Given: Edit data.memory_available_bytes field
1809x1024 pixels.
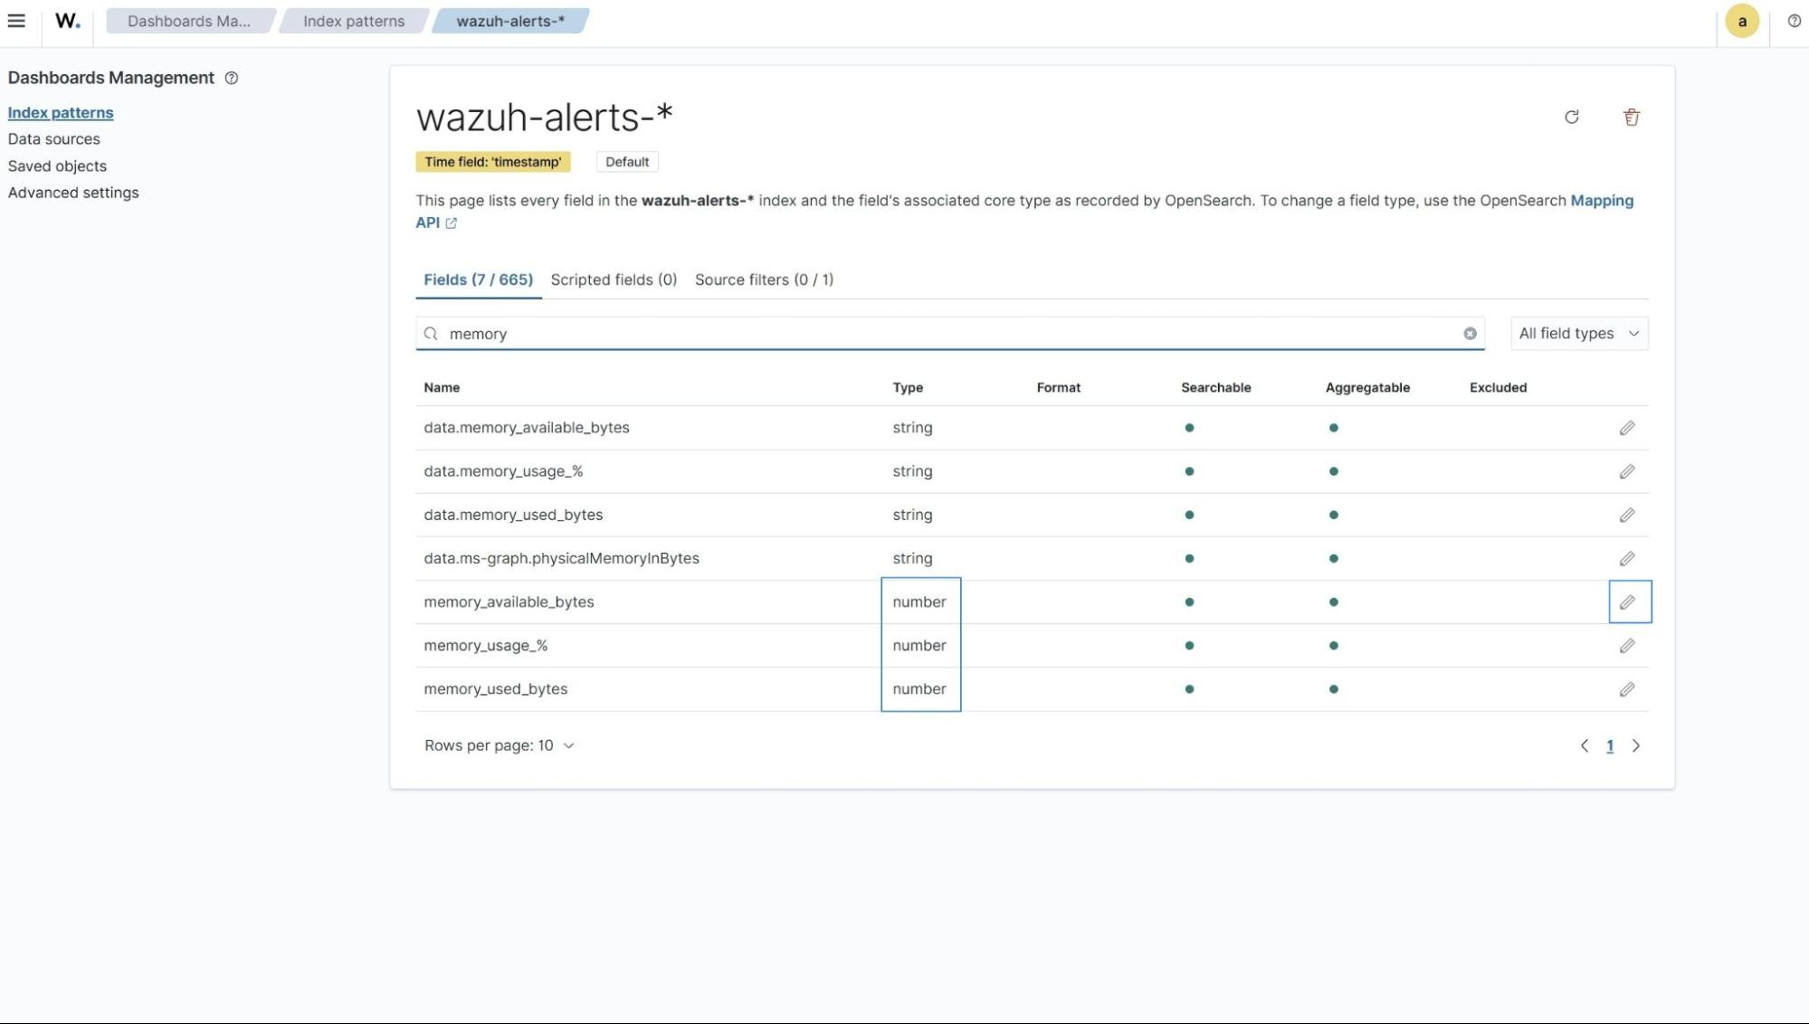Looking at the screenshot, I should point(1627,428).
